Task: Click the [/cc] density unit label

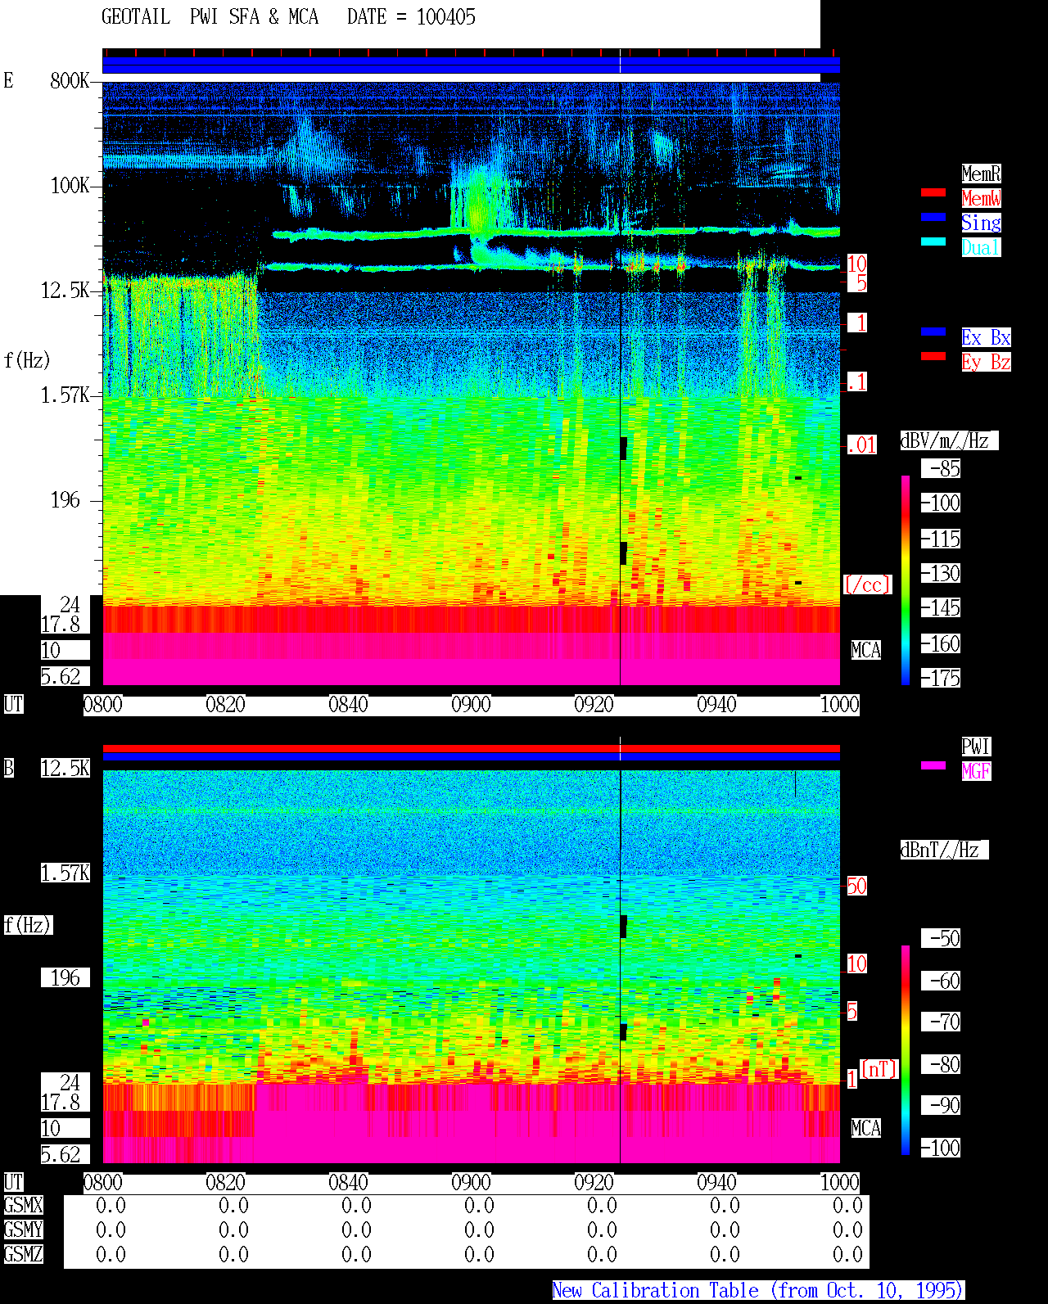Action: pyautogui.click(x=867, y=585)
